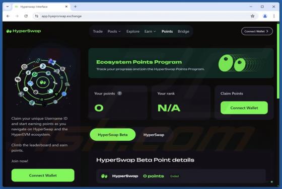Screen dimensions: 282x189
Task: Switch to the HyperSwap tab
Action: pos(154,135)
